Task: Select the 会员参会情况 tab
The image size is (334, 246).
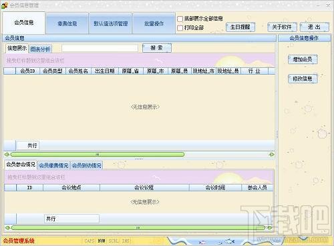Action: 21,165
